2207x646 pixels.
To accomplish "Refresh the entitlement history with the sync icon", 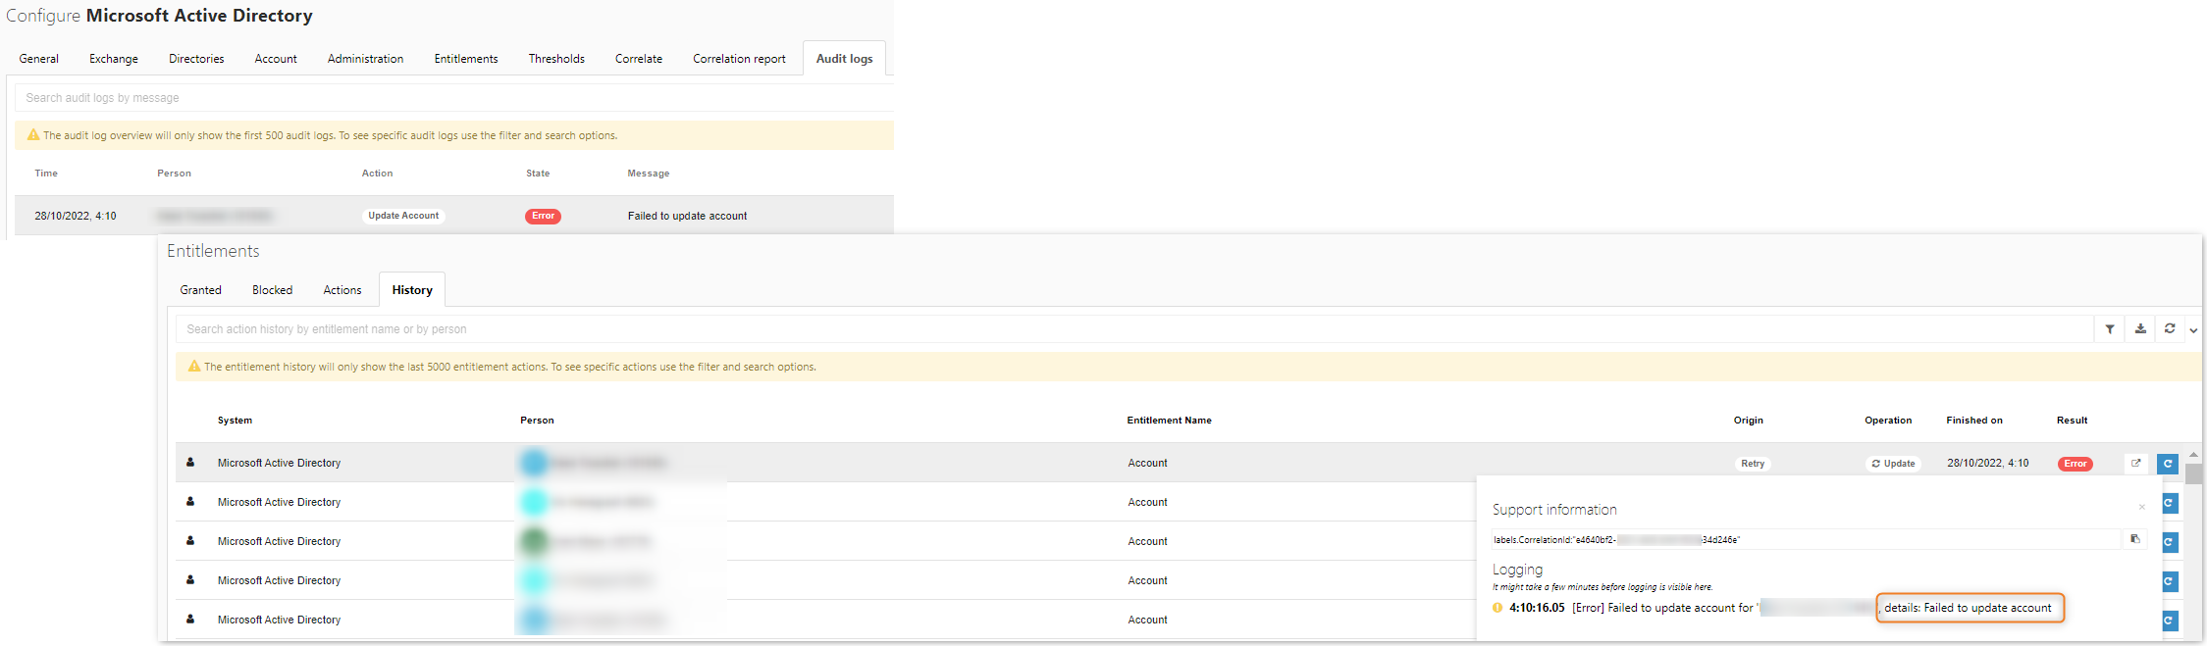I will 2170,329.
